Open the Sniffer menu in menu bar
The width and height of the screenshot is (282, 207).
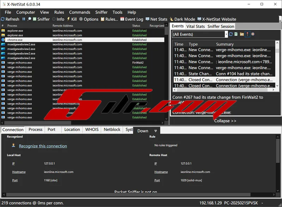pos(101,12)
